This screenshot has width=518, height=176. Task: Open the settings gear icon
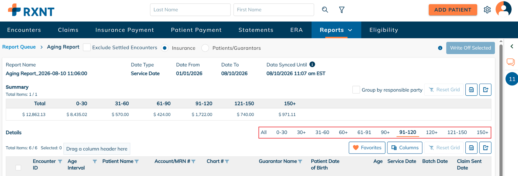click(x=487, y=10)
